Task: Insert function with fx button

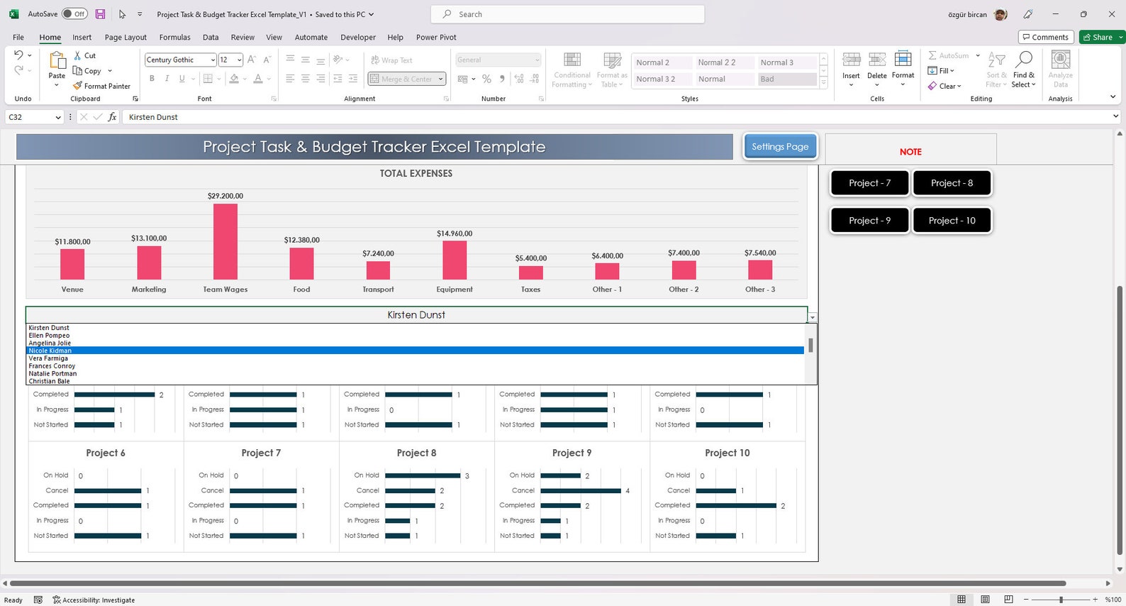Action: coord(112,117)
